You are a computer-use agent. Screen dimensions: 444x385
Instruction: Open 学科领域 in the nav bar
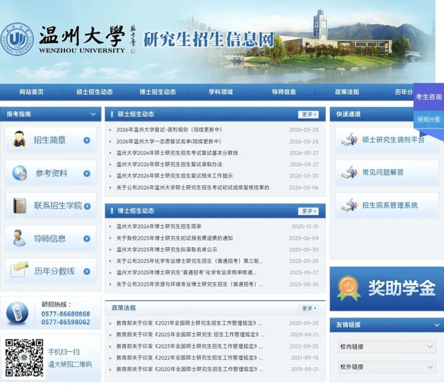pyautogui.click(x=221, y=92)
